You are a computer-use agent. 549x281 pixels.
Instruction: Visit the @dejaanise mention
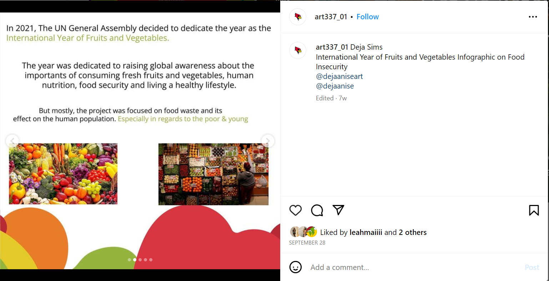tap(335, 86)
